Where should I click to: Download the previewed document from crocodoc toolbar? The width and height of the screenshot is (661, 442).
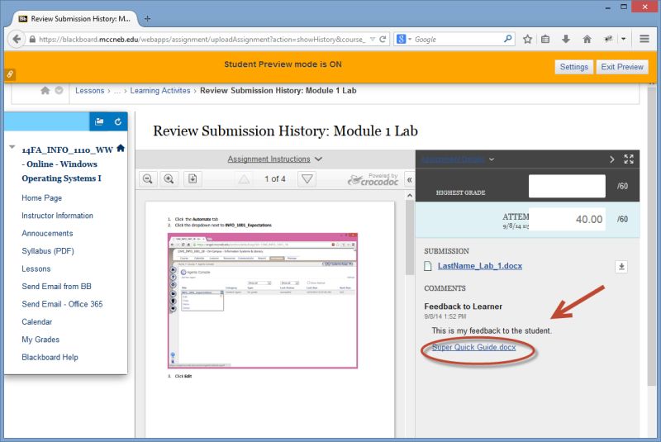(x=193, y=179)
